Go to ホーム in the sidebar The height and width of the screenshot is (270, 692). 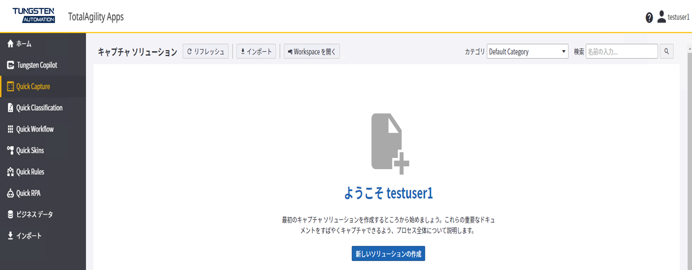[43, 44]
